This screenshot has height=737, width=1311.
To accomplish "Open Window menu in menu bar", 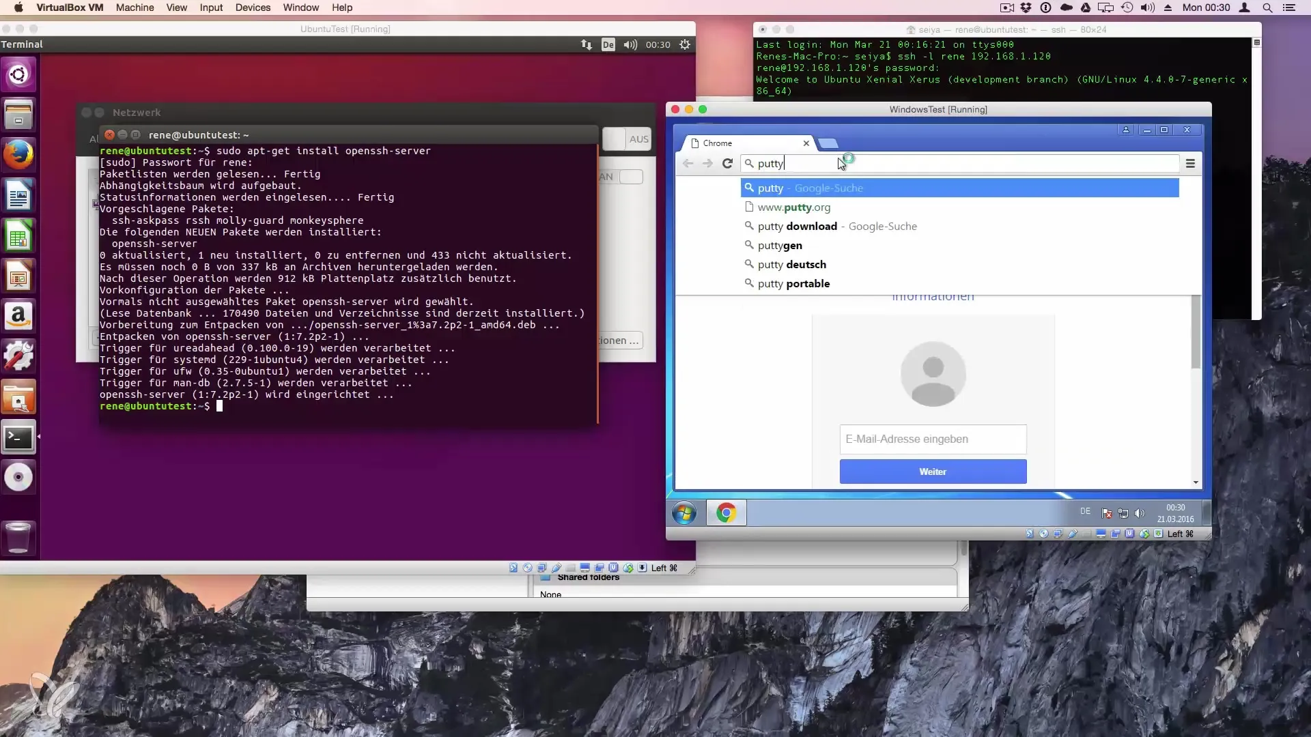I will (300, 8).
